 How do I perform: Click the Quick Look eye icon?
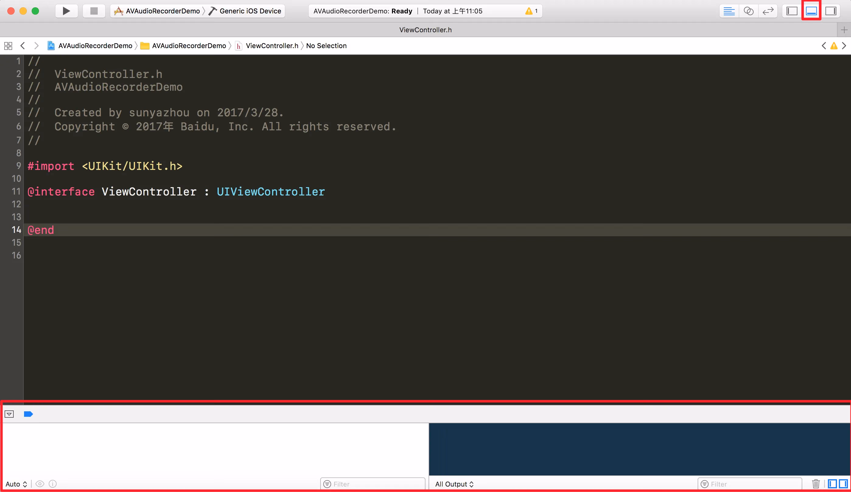point(40,484)
